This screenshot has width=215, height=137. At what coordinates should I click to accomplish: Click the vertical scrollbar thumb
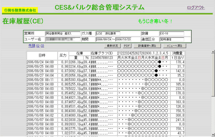pos(213,75)
